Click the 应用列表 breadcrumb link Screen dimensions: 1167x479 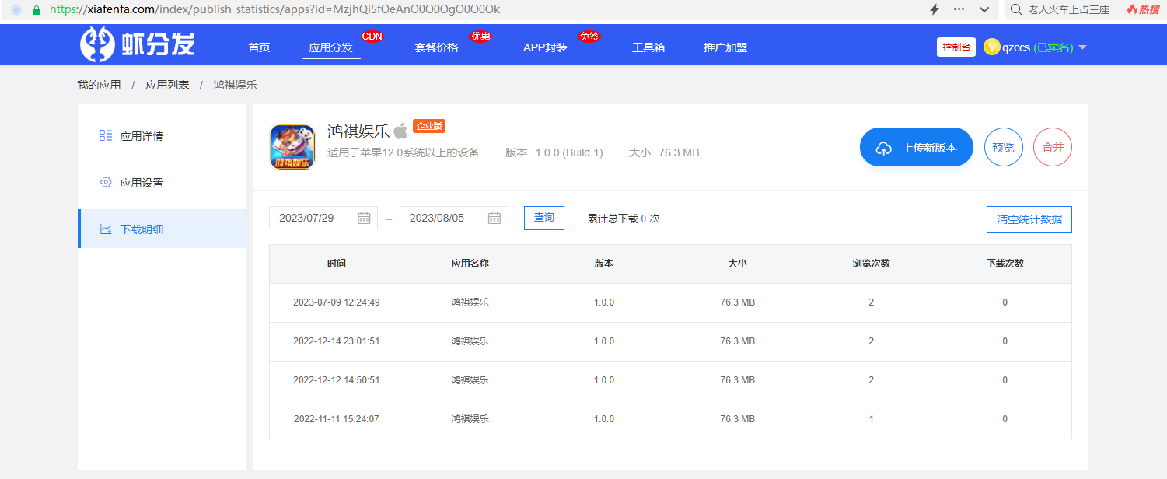click(x=167, y=85)
